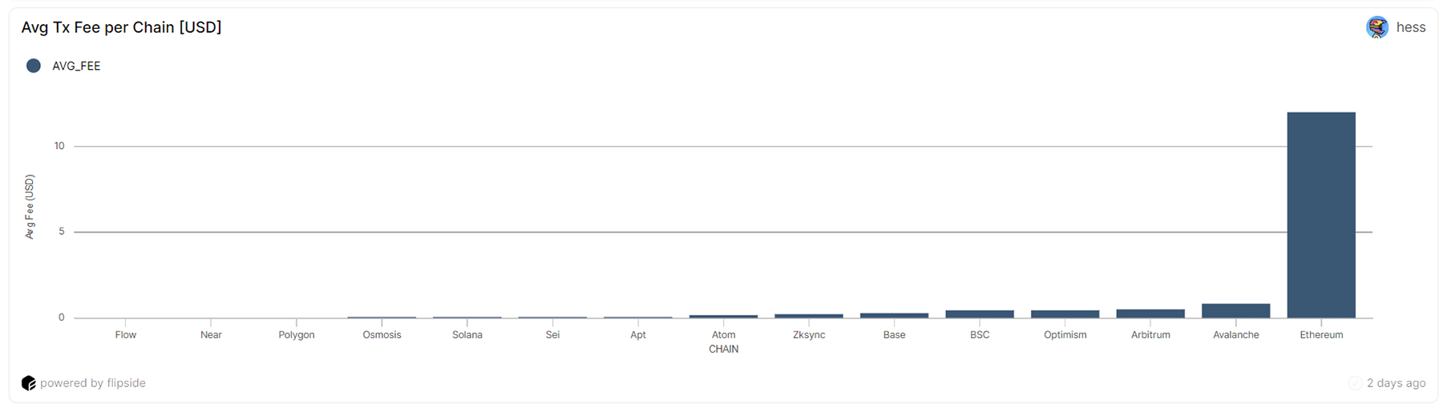Select the Avalanche bar in the chart

[x=1235, y=311]
